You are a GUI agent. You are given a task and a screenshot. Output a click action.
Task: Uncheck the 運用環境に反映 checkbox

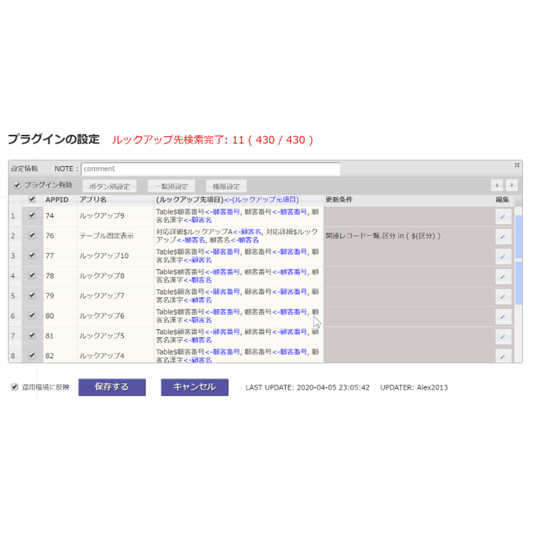pos(14,387)
